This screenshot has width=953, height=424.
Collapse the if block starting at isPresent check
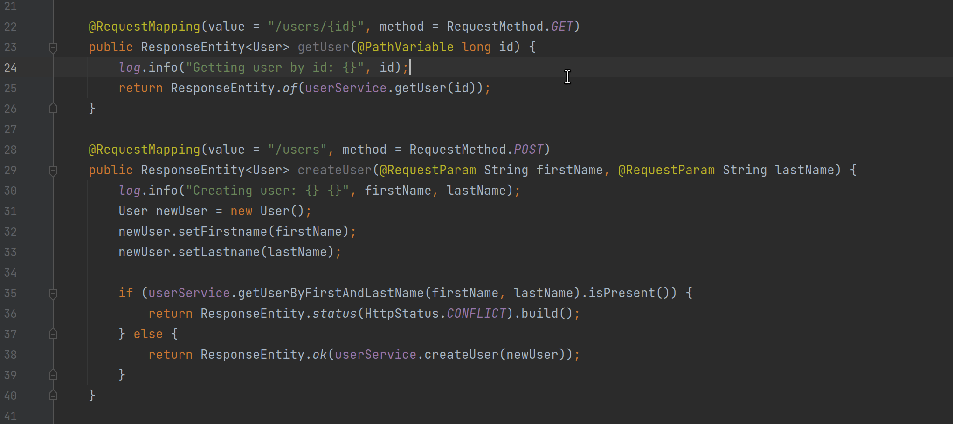(53, 294)
